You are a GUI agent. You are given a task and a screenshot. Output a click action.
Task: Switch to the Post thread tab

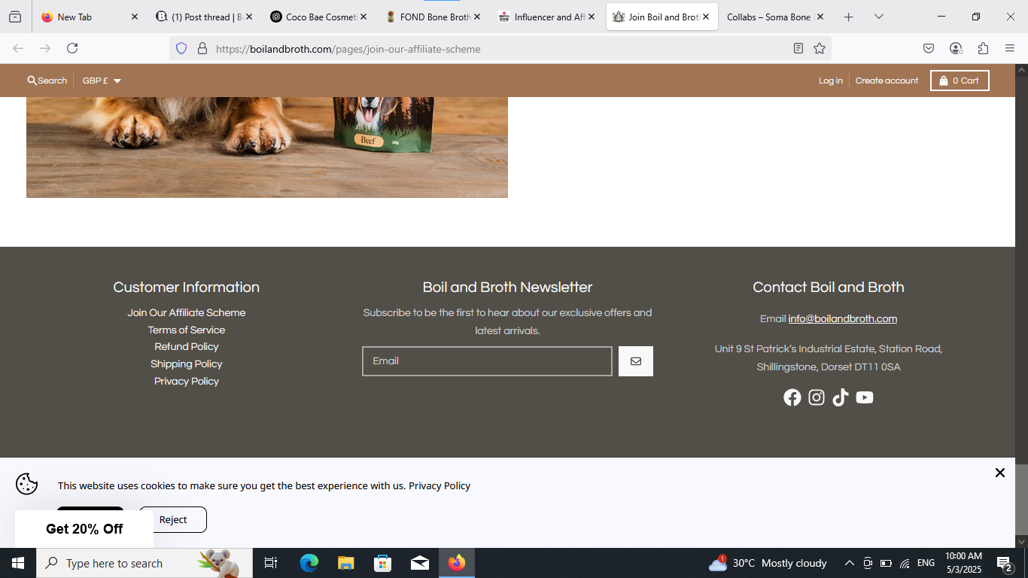coord(203,17)
